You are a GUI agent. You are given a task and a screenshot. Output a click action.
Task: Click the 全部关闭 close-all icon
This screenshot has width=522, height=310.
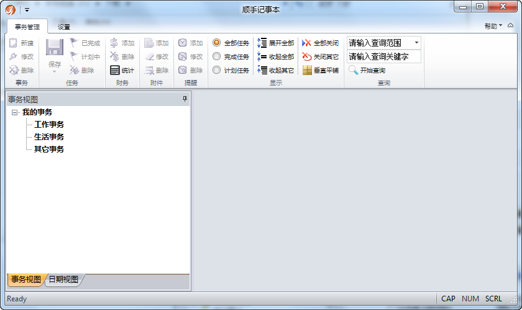(306, 43)
